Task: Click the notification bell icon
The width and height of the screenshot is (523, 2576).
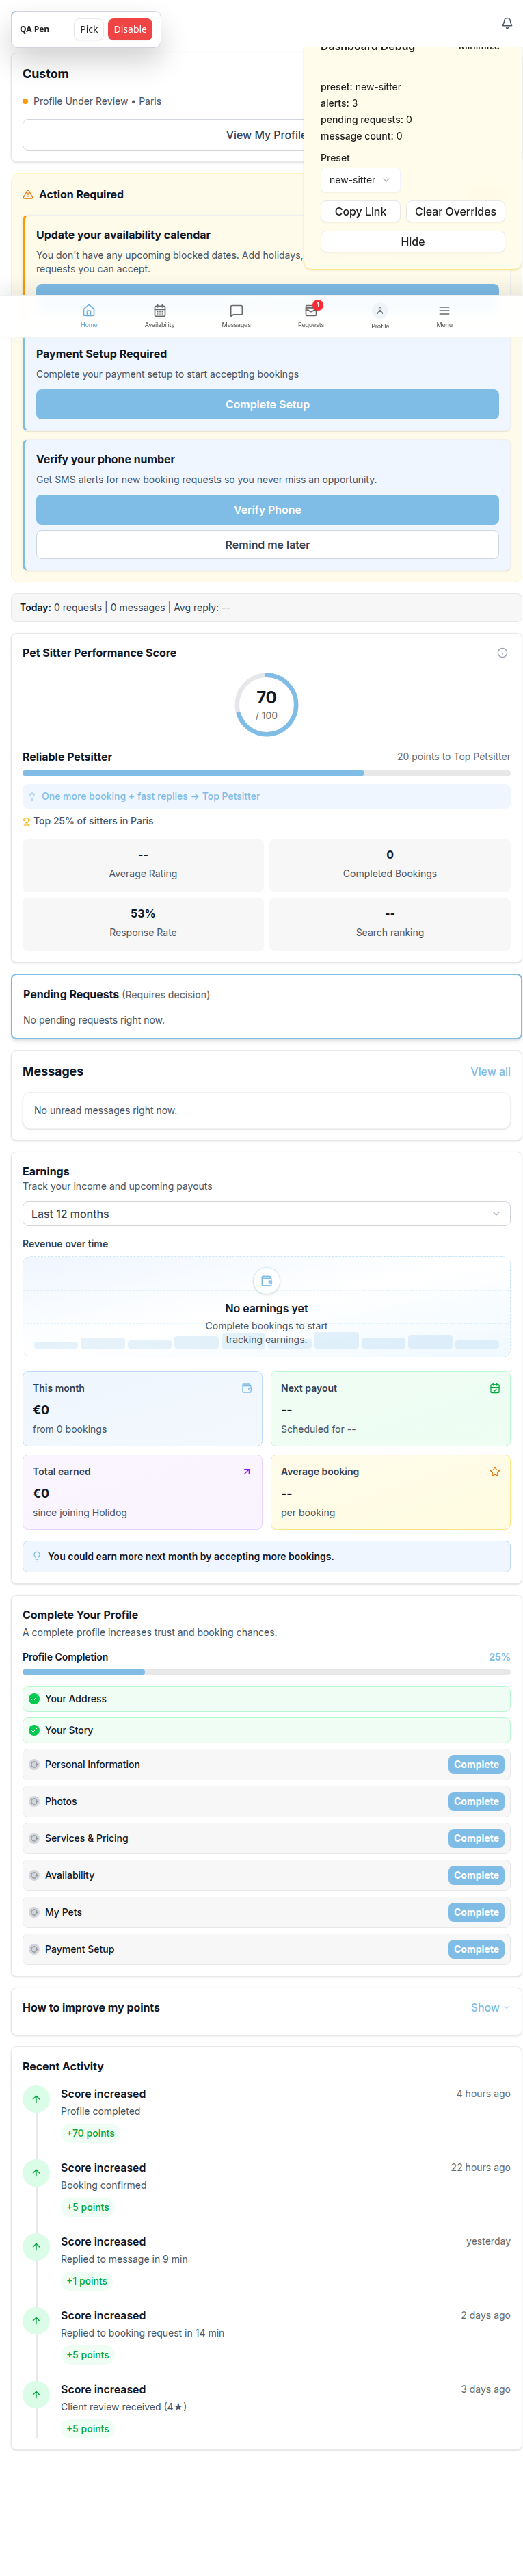Action: click(506, 23)
